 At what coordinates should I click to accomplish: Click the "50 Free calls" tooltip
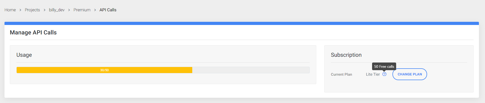(x=384, y=66)
